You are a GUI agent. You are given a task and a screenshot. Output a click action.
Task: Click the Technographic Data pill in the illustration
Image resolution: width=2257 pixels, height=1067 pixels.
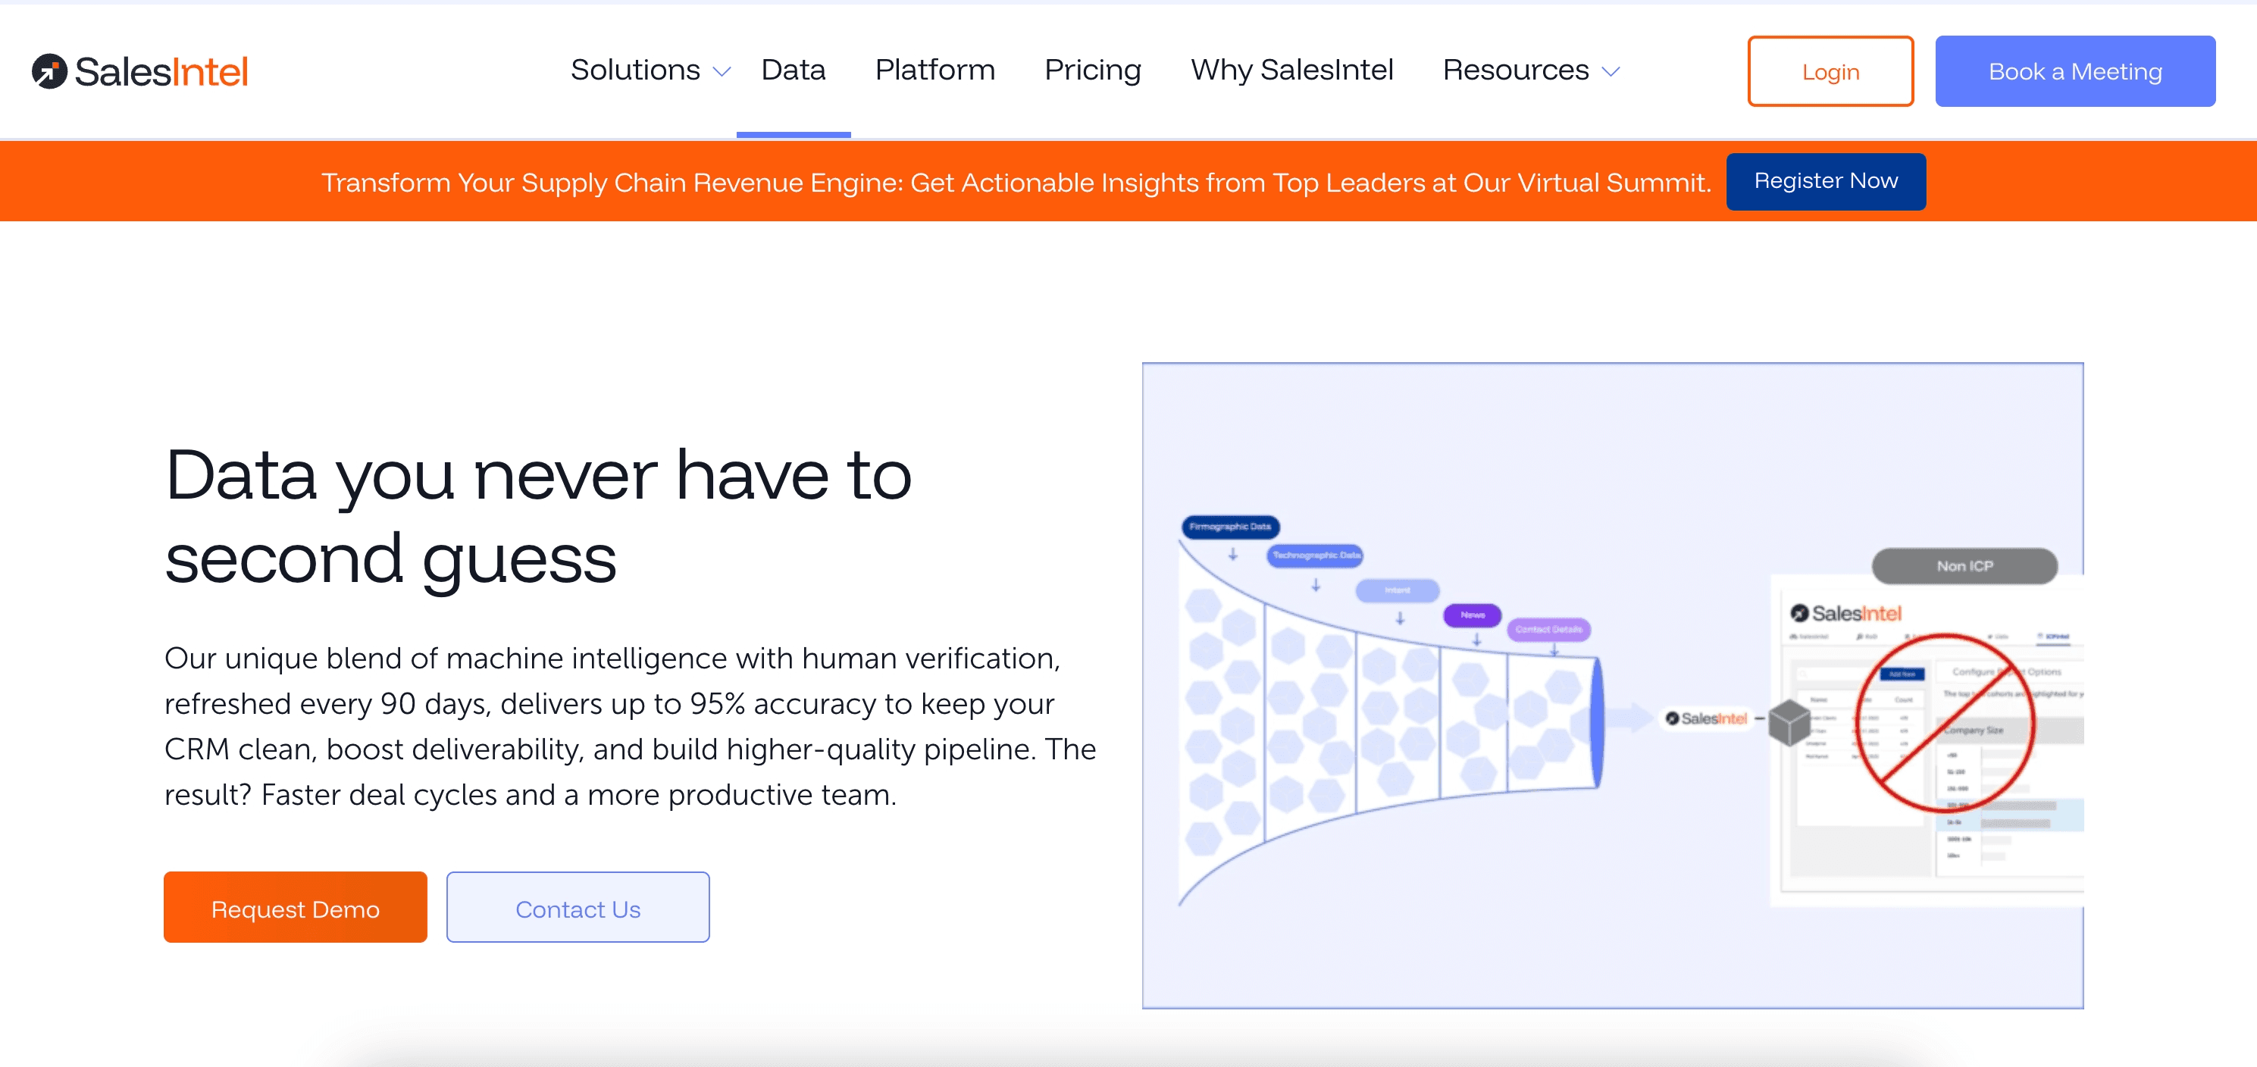(x=1315, y=555)
